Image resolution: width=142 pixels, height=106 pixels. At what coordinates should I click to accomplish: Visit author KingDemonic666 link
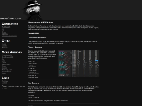tap(7, 57)
